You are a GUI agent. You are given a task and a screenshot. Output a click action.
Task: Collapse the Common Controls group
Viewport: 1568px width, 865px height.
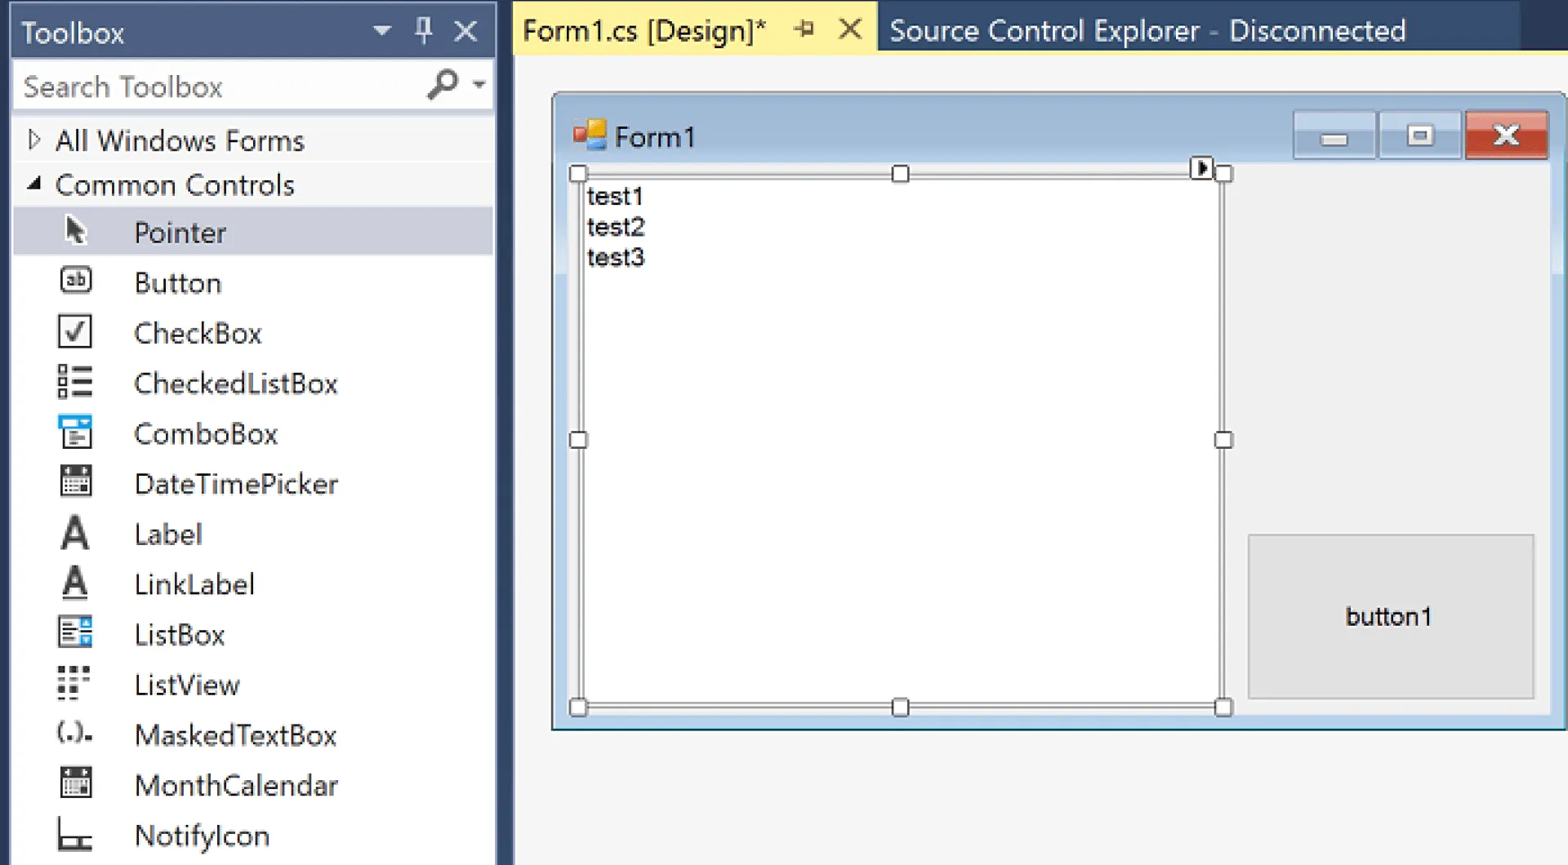tap(33, 184)
